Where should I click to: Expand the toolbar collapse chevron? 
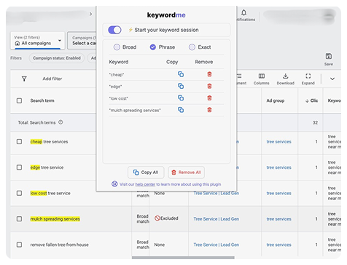coord(332,79)
